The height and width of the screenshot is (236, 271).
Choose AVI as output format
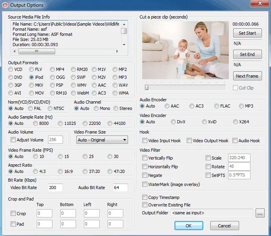(x=11, y=93)
